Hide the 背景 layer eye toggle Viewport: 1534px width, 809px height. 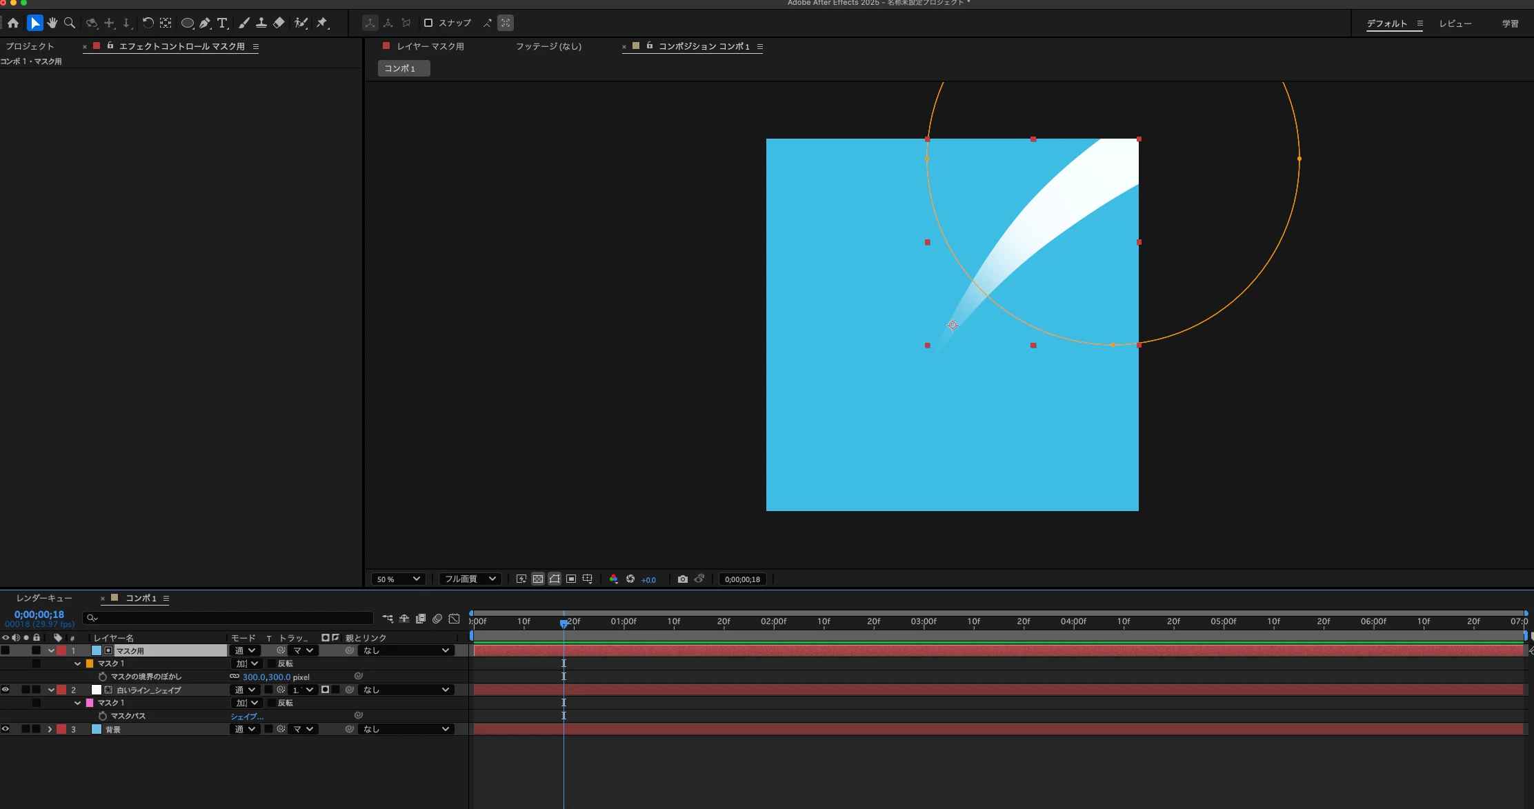[6, 729]
